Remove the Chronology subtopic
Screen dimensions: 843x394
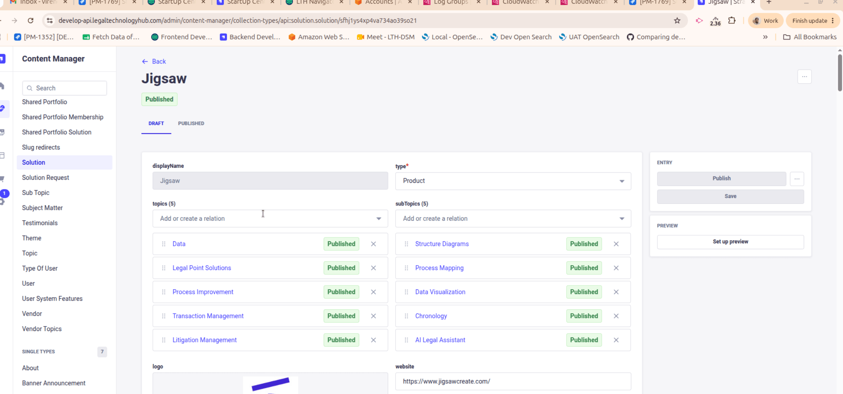click(616, 316)
